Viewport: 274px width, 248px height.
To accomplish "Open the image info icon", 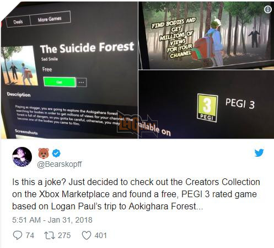I will pos(268,9).
